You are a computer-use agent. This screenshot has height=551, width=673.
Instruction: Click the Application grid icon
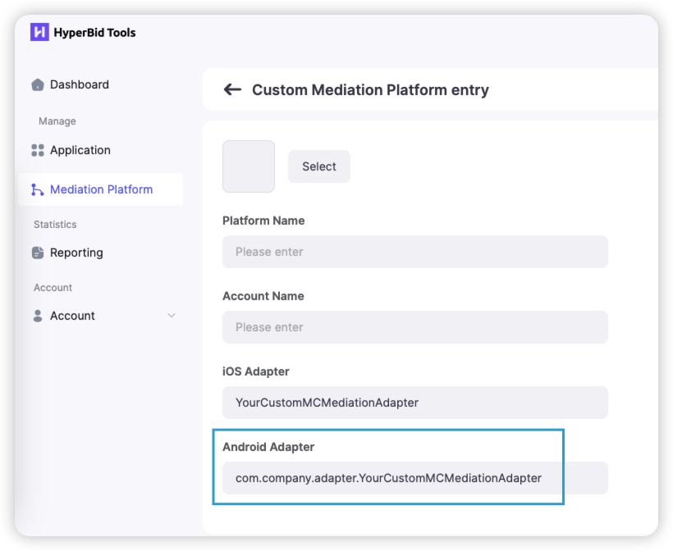tap(38, 150)
